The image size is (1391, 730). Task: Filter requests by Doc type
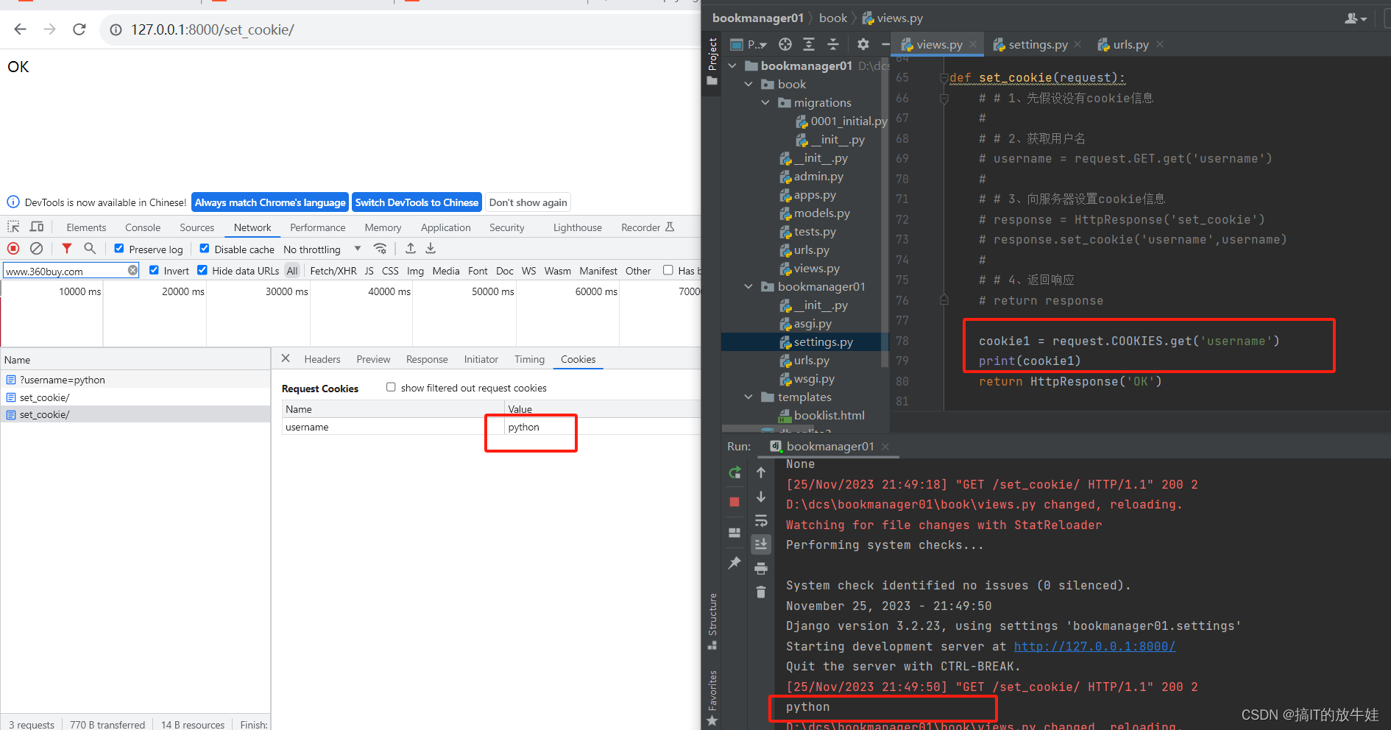tap(504, 271)
